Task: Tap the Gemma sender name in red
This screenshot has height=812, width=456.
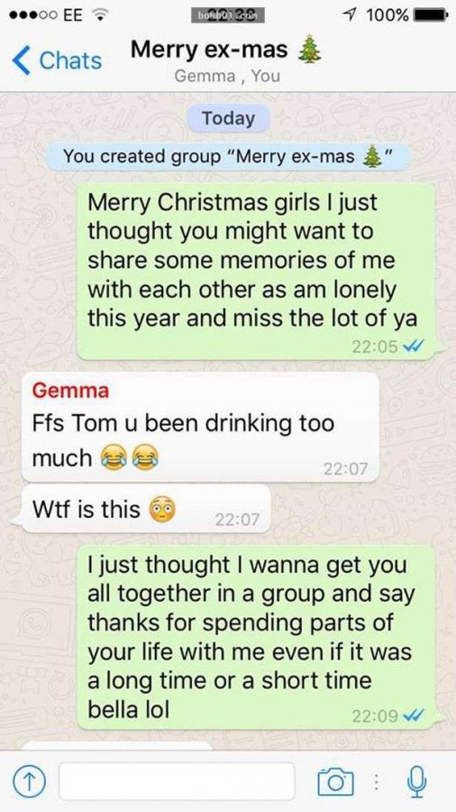Action: pyautogui.click(x=70, y=390)
